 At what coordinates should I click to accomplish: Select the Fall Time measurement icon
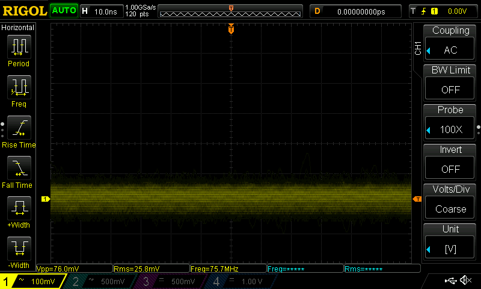19,169
